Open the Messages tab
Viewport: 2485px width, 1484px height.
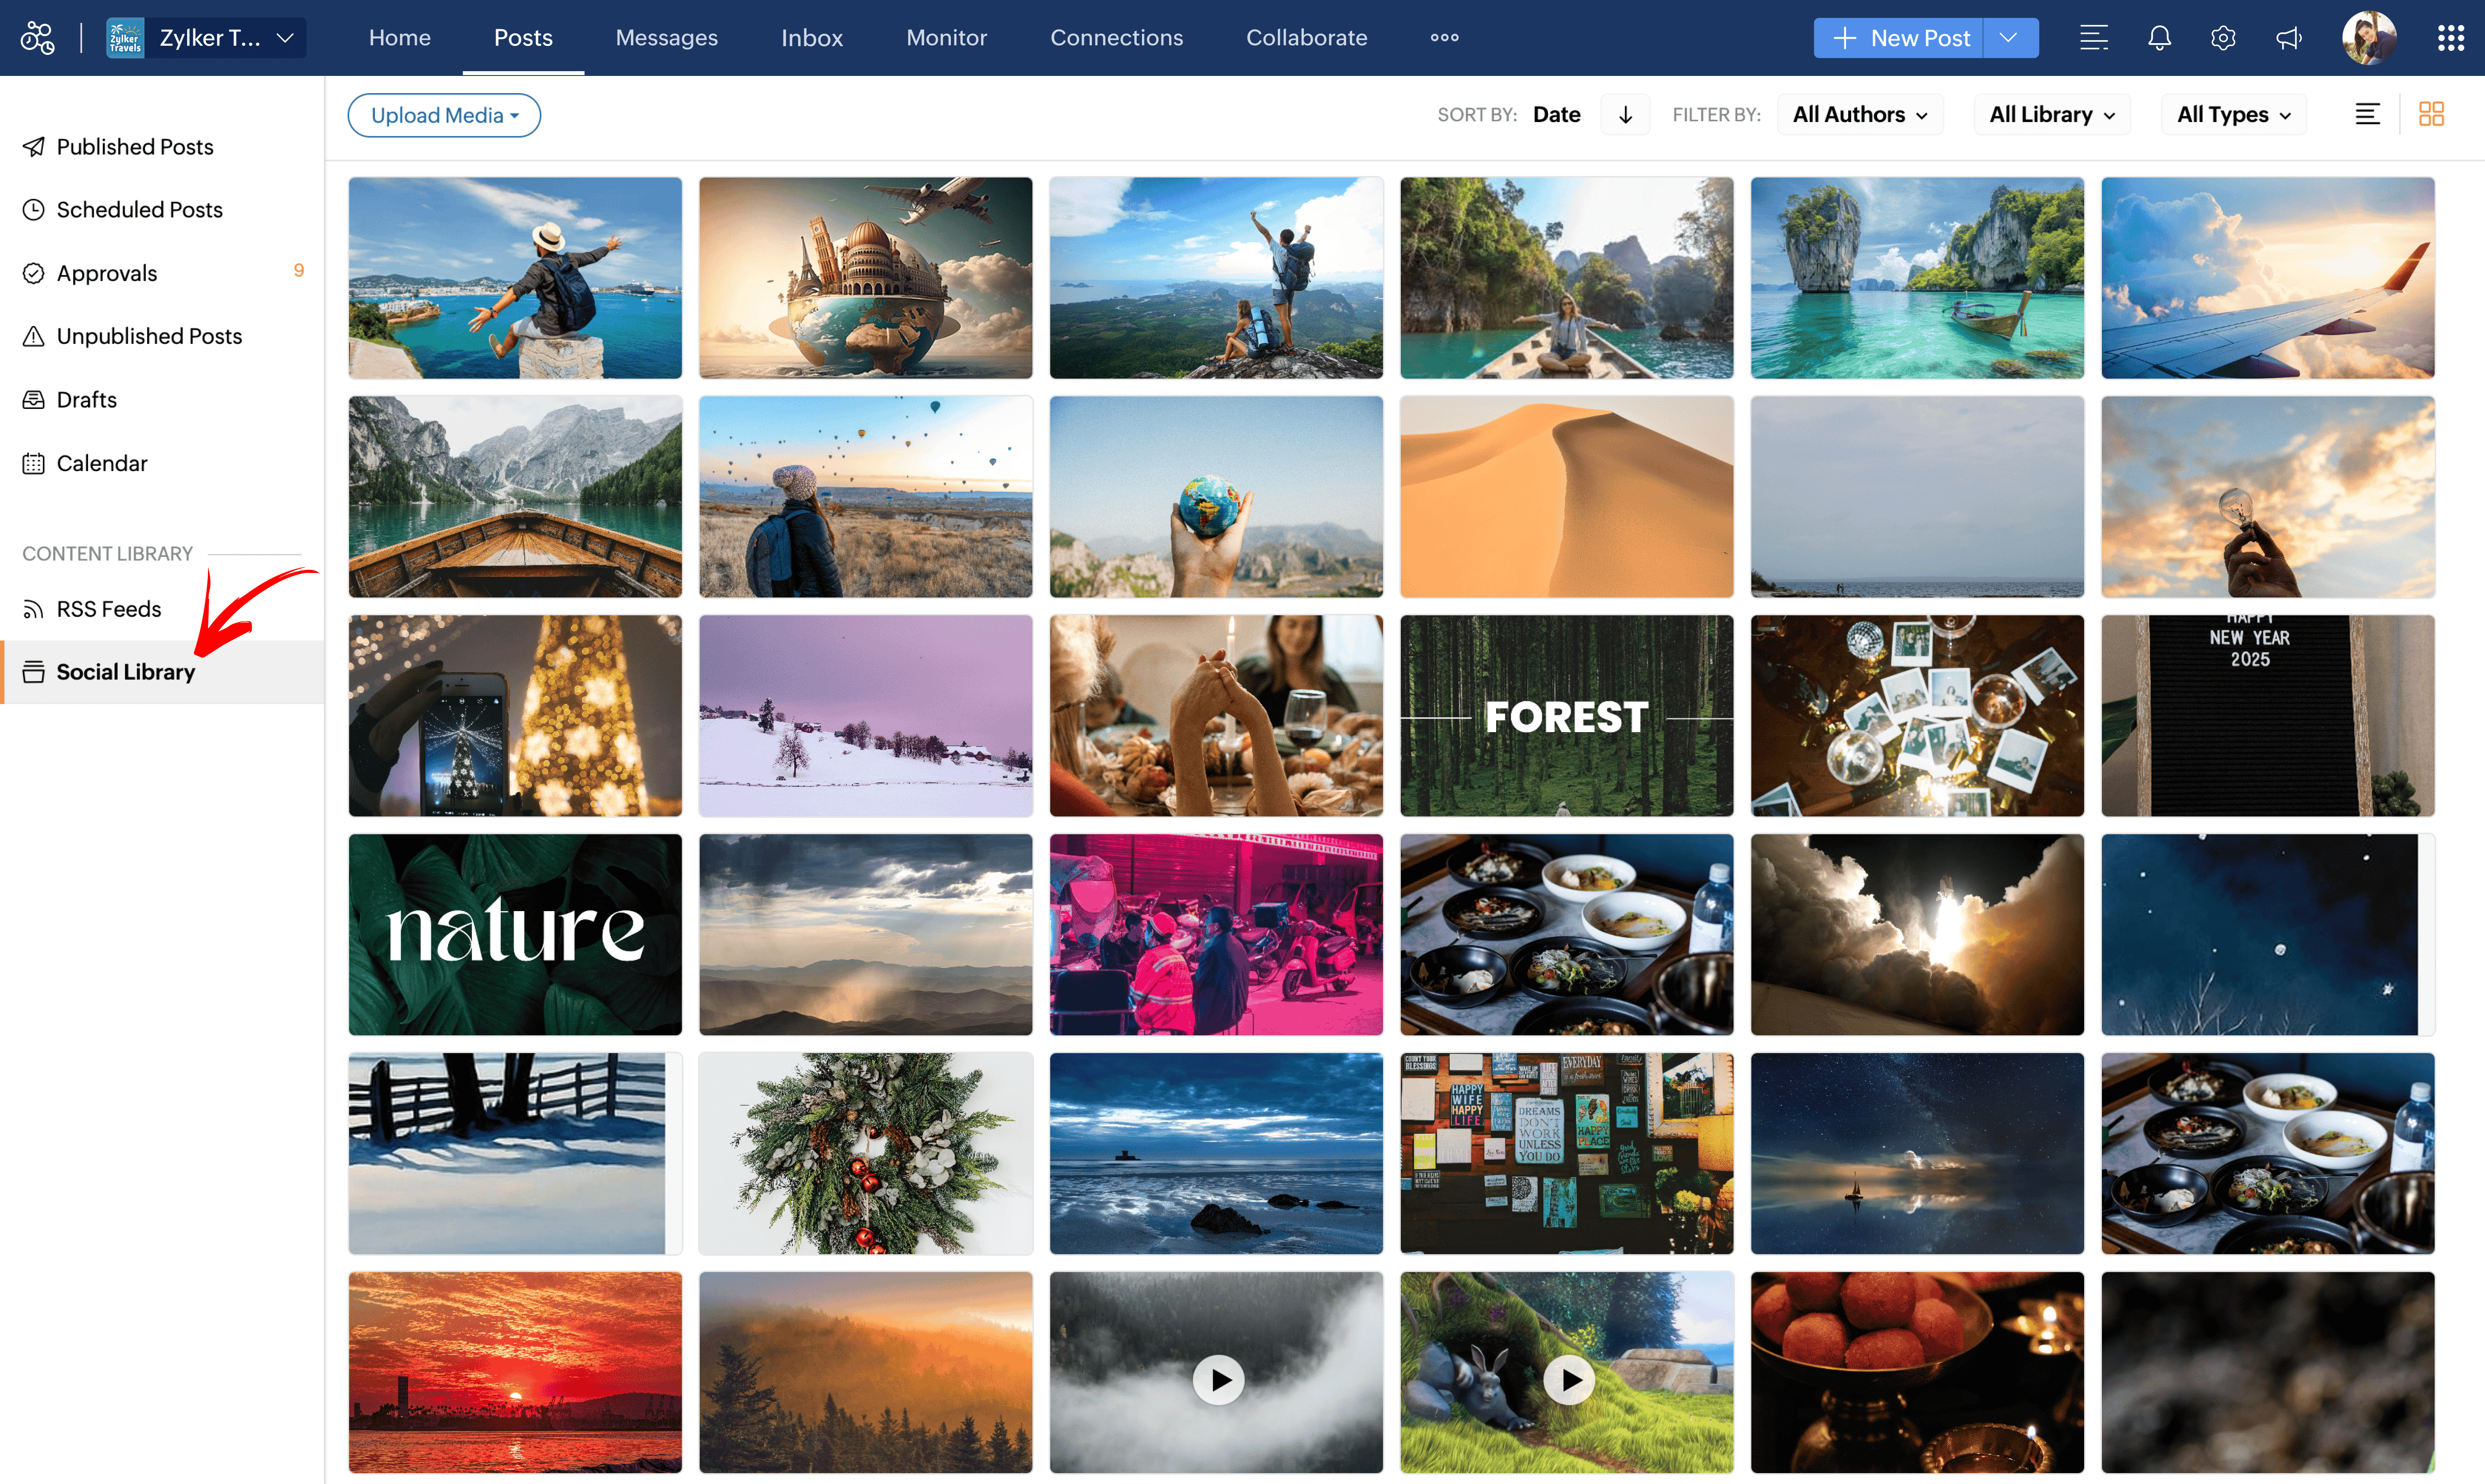point(666,38)
